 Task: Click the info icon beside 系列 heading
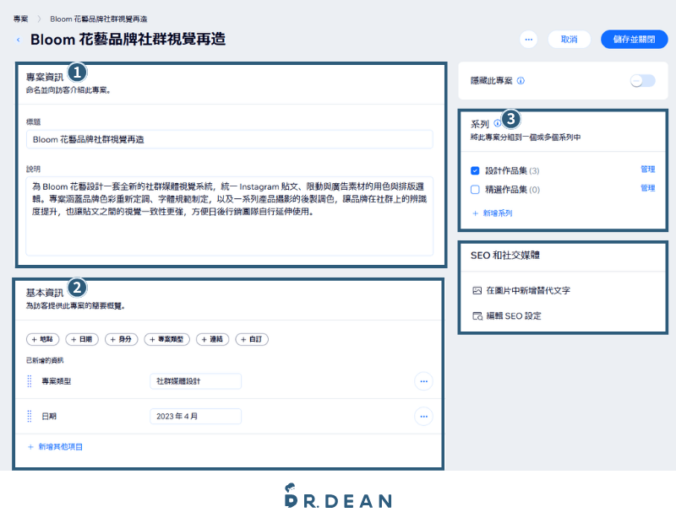[497, 123]
